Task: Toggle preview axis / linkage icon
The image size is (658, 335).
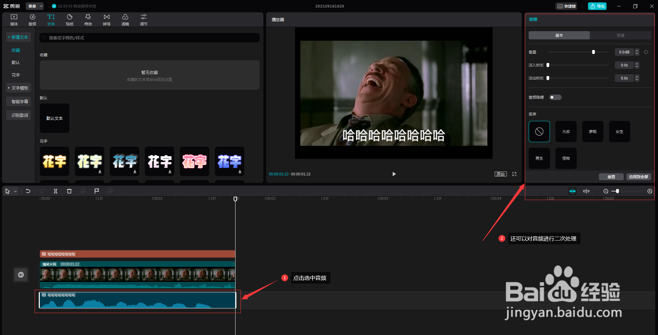Action: pyautogui.click(x=586, y=191)
